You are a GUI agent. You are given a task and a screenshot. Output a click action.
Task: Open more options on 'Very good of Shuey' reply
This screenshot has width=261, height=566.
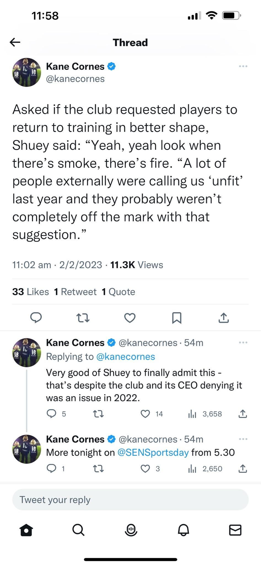243,342
